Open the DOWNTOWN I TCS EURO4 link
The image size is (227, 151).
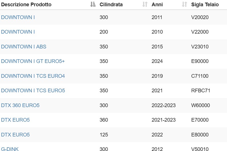click(33, 76)
